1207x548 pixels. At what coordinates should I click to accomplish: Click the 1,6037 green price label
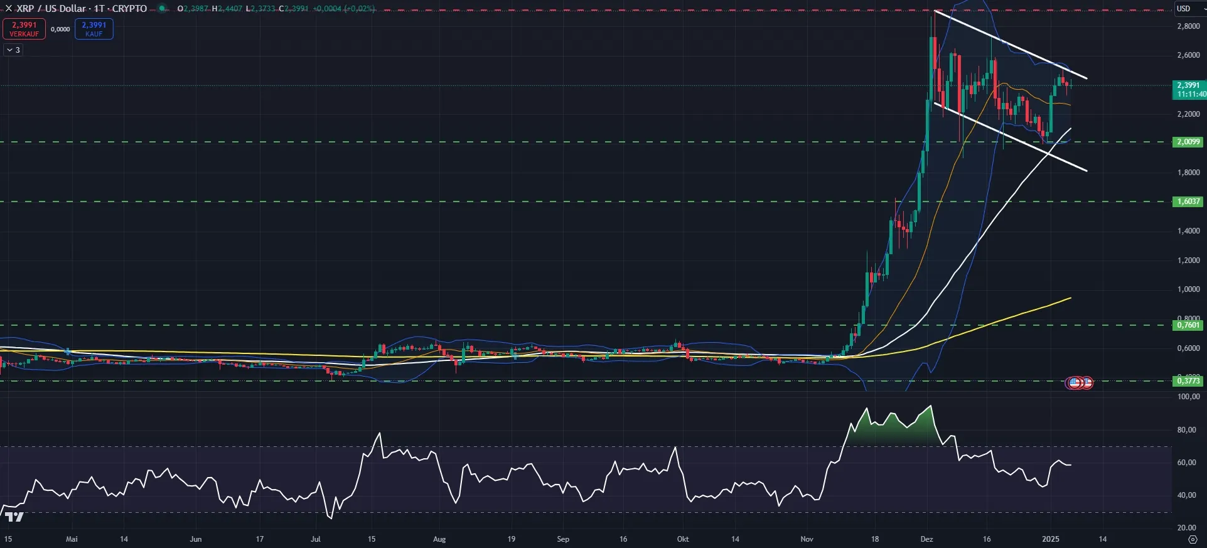(1188, 201)
